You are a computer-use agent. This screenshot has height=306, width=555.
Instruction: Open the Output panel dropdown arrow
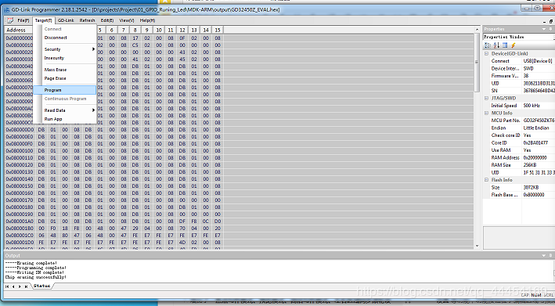tap(544, 255)
